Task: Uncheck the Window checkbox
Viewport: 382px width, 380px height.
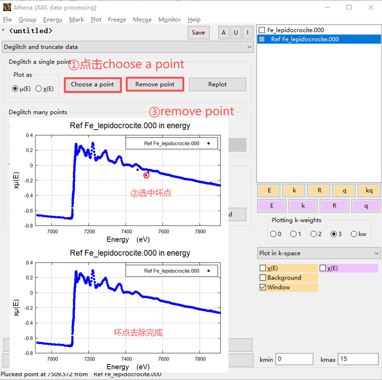Action: [x=263, y=287]
